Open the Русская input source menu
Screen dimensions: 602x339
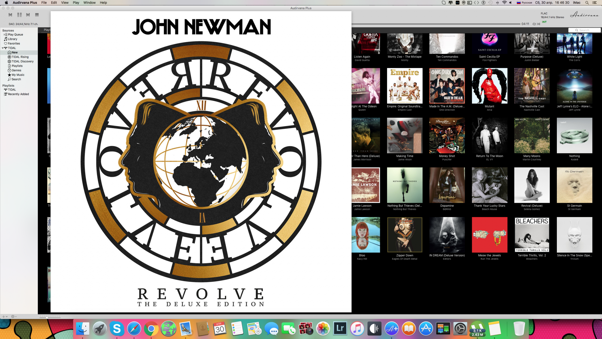tap(524, 3)
